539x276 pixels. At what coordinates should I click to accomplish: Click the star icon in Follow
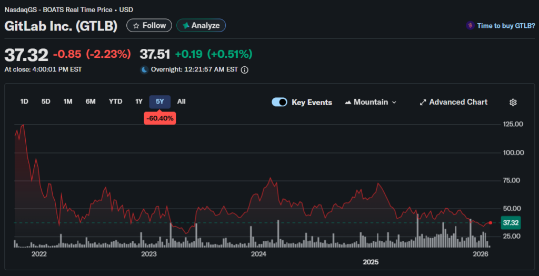pos(136,26)
